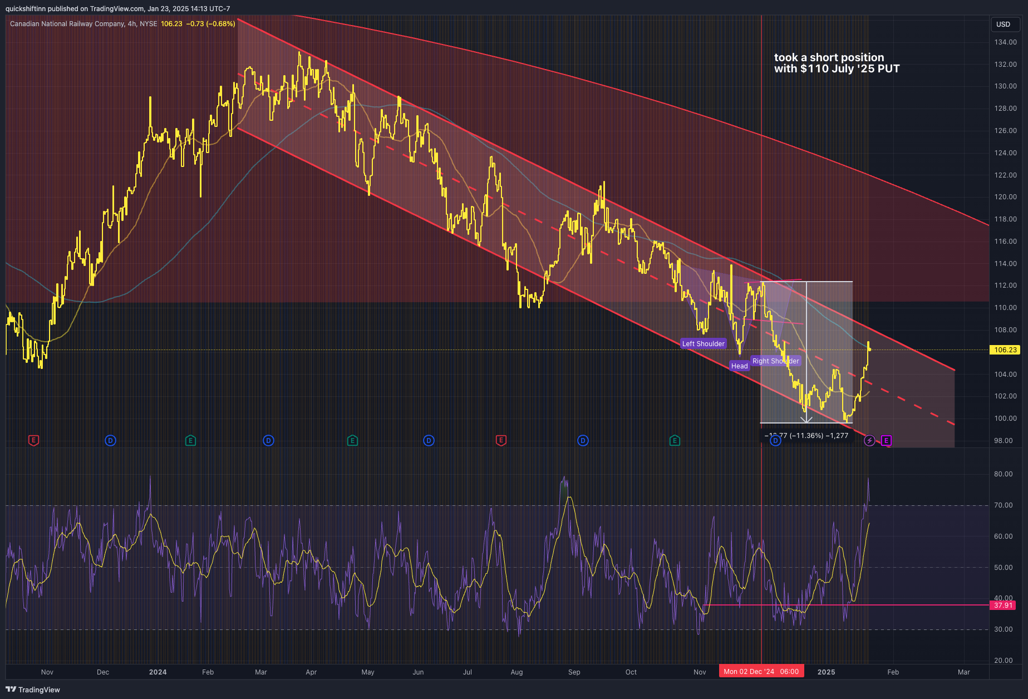Click the Mar label at the right end of the time axis
The width and height of the screenshot is (1028, 699).
point(964,672)
